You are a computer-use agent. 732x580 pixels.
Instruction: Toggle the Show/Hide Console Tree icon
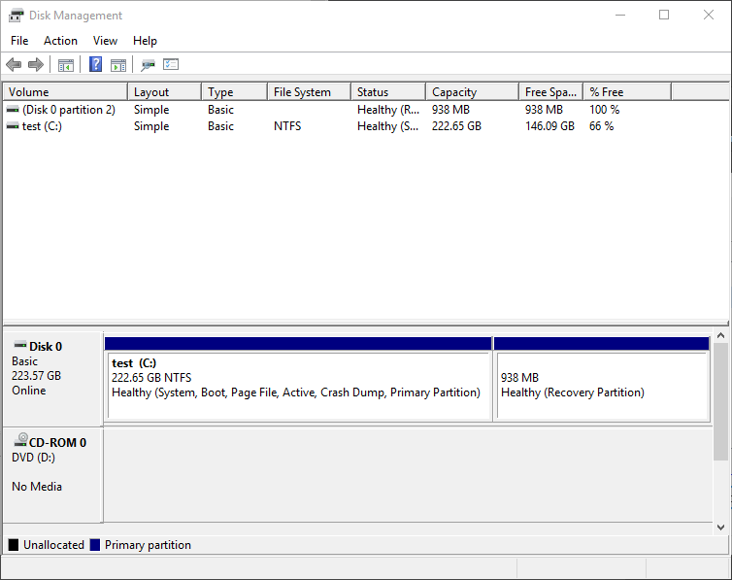tap(66, 65)
